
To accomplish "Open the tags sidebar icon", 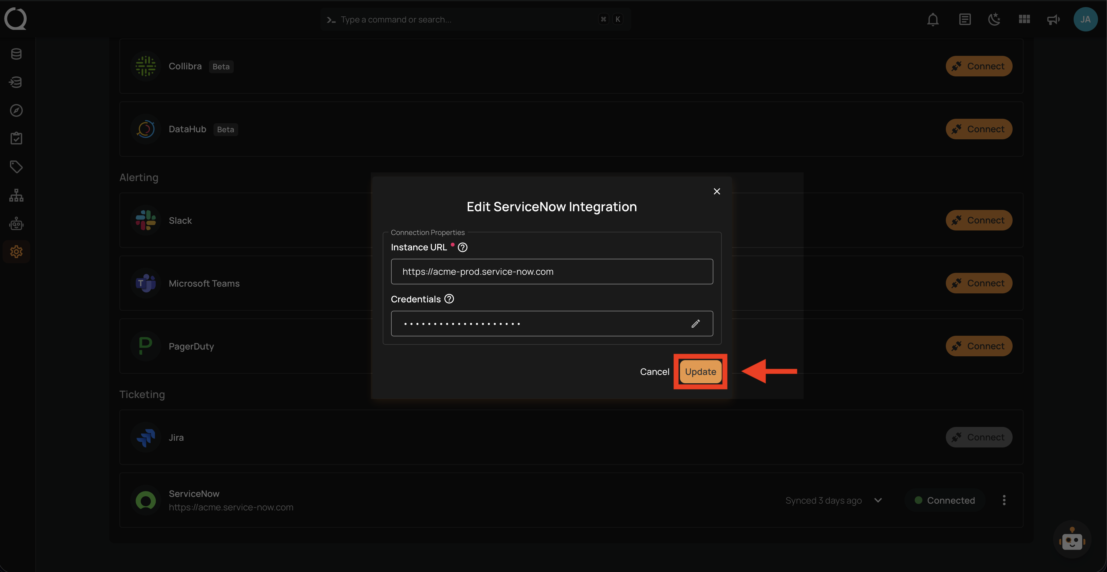I will 16,167.
